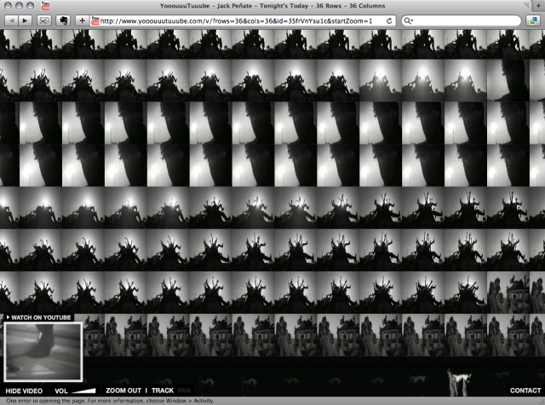Reload the page with the refresh arrow
The height and width of the screenshot is (405, 545).
(389, 20)
